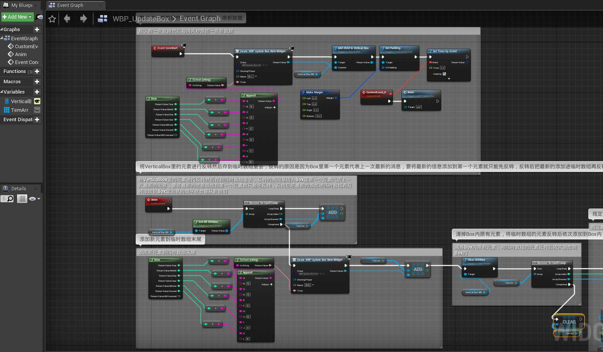The height and width of the screenshot is (352, 603).
Task: Click the back navigation arrow
Action: point(66,18)
